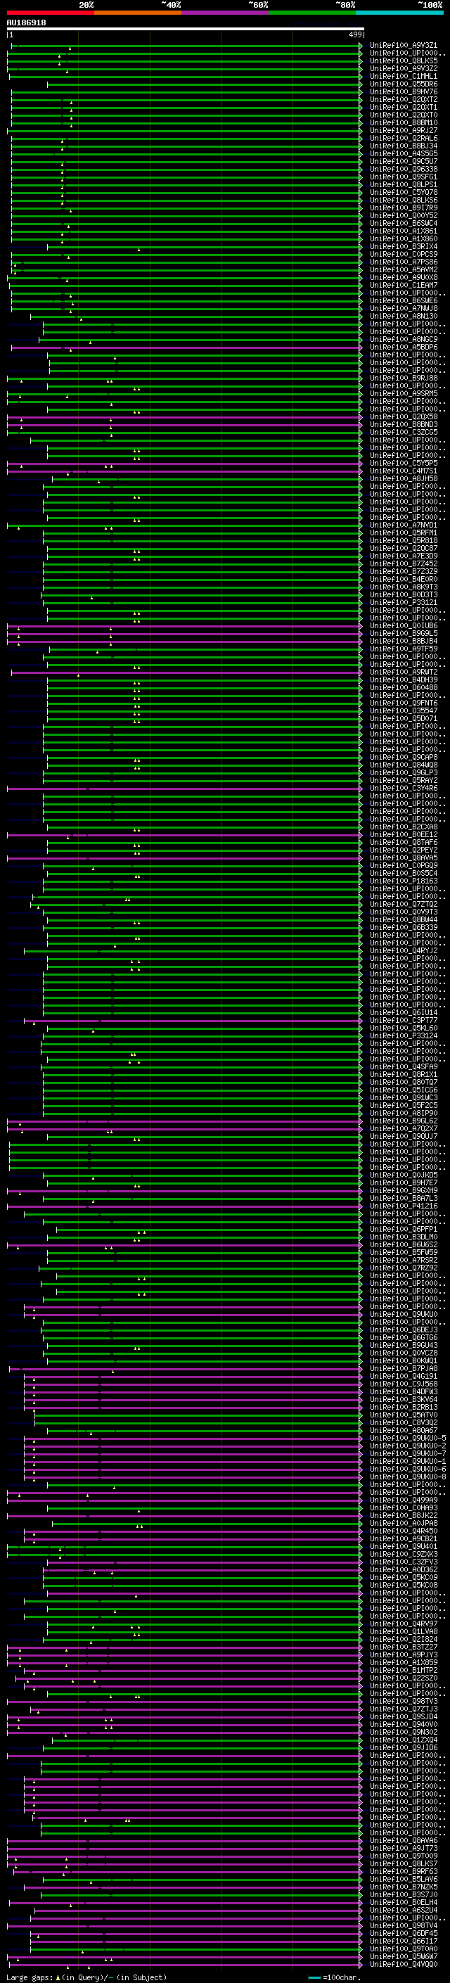Select the UniRef100_A5AVM2 label
Screen dimensions: 450x1983
(x=404, y=270)
